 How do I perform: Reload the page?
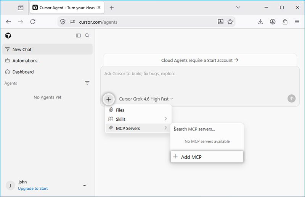tap(33, 22)
